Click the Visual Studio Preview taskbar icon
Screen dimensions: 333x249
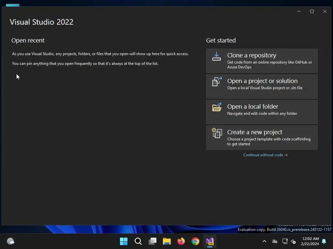[x=210, y=241]
